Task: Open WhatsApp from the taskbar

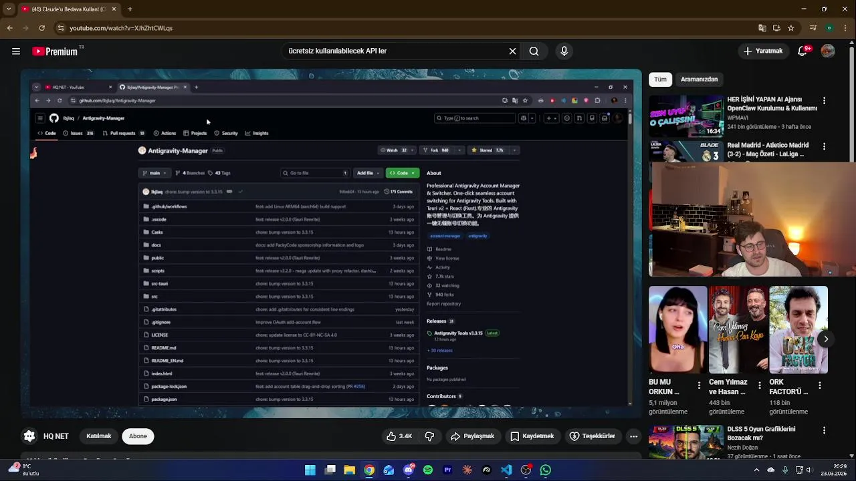Action: coord(546,470)
